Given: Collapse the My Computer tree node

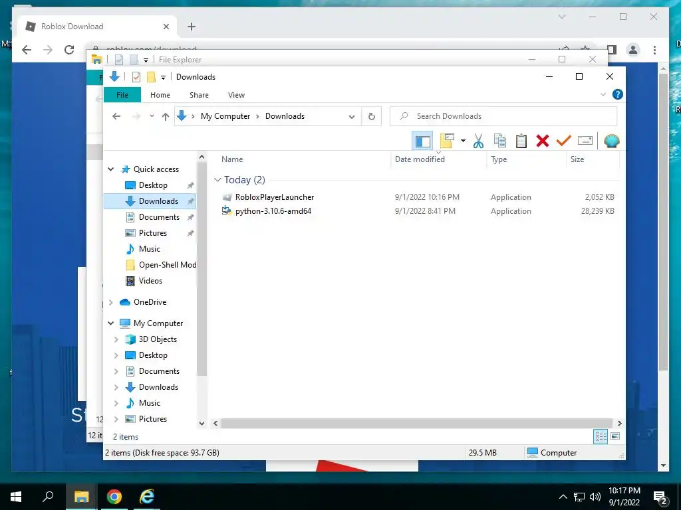Looking at the screenshot, I should (x=111, y=323).
